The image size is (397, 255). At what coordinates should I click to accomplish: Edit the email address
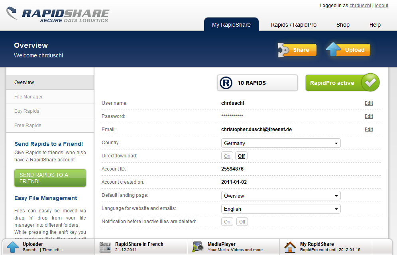point(369,129)
